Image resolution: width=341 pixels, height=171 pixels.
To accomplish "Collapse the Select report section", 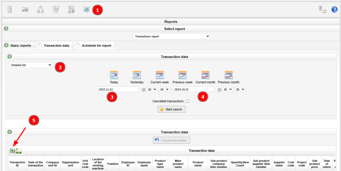I will click(6, 29).
